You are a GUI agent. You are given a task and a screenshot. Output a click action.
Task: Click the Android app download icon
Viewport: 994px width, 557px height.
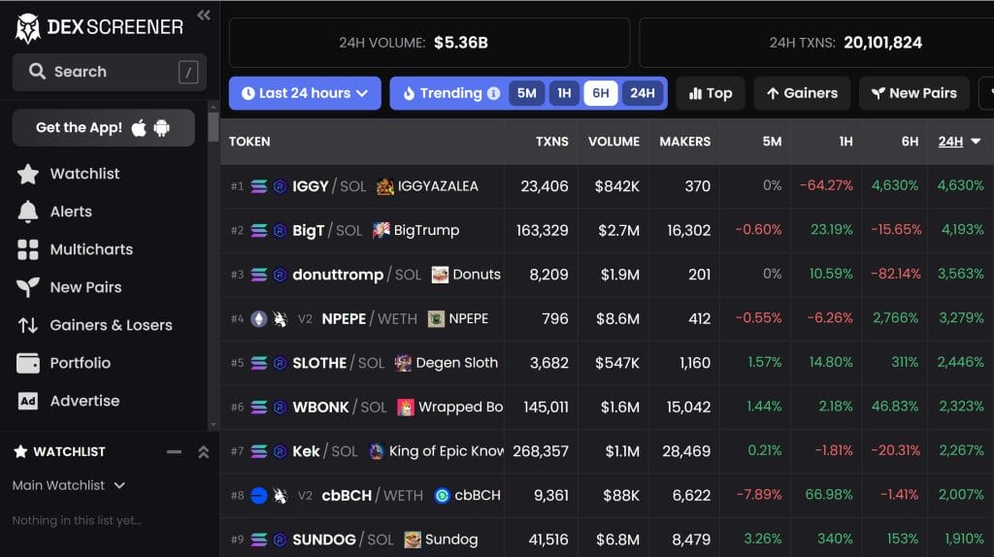coord(161,128)
